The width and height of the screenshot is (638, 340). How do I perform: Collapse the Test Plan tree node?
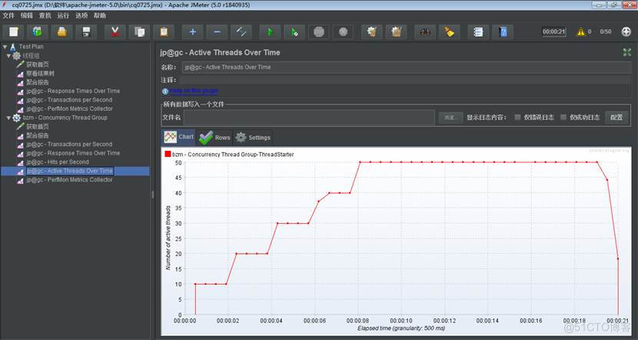coord(4,47)
